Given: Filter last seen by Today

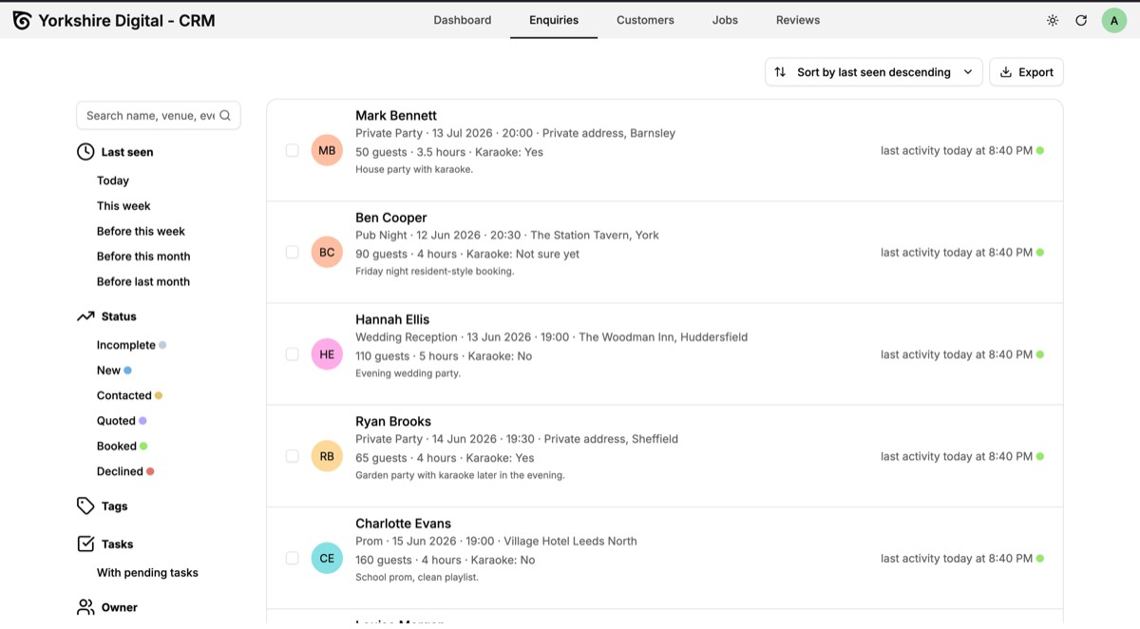Looking at the screenshot, I should (x=113, y=181).
